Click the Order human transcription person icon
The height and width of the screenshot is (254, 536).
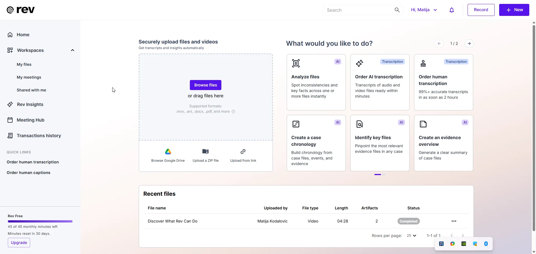tap(423, 63)
